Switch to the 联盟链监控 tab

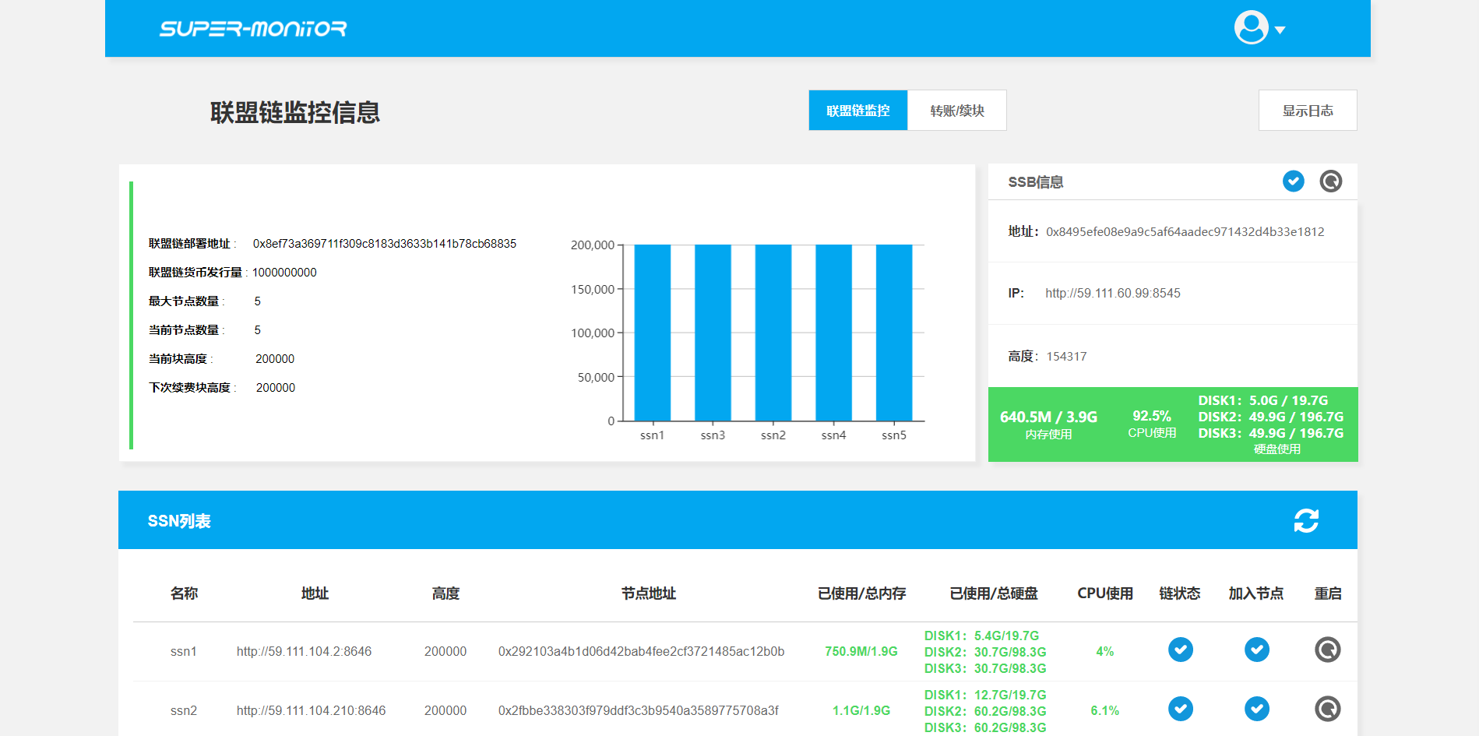[x=857, y=111]
